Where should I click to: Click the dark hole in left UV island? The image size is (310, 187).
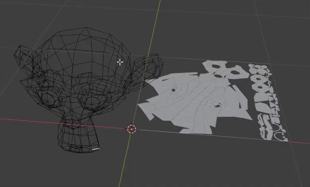click(173, 90)
